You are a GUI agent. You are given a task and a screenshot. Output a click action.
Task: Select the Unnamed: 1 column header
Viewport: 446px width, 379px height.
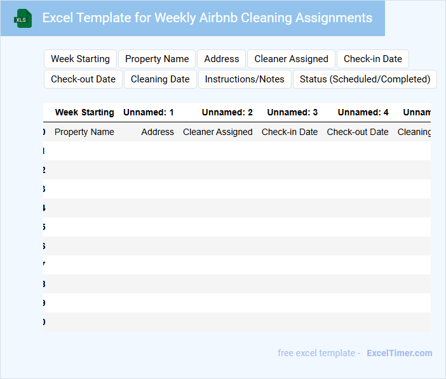click(149, 112)
